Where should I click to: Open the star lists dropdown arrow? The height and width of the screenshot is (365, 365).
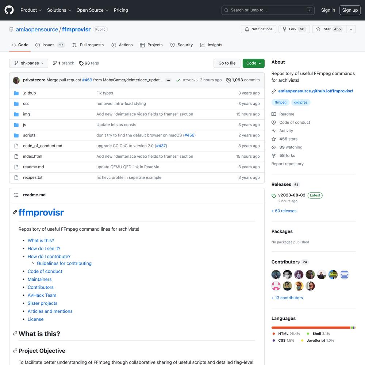point(351,29)
